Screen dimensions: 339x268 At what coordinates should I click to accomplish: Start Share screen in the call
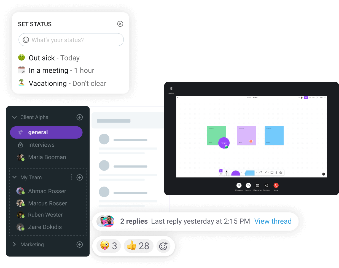257,185
